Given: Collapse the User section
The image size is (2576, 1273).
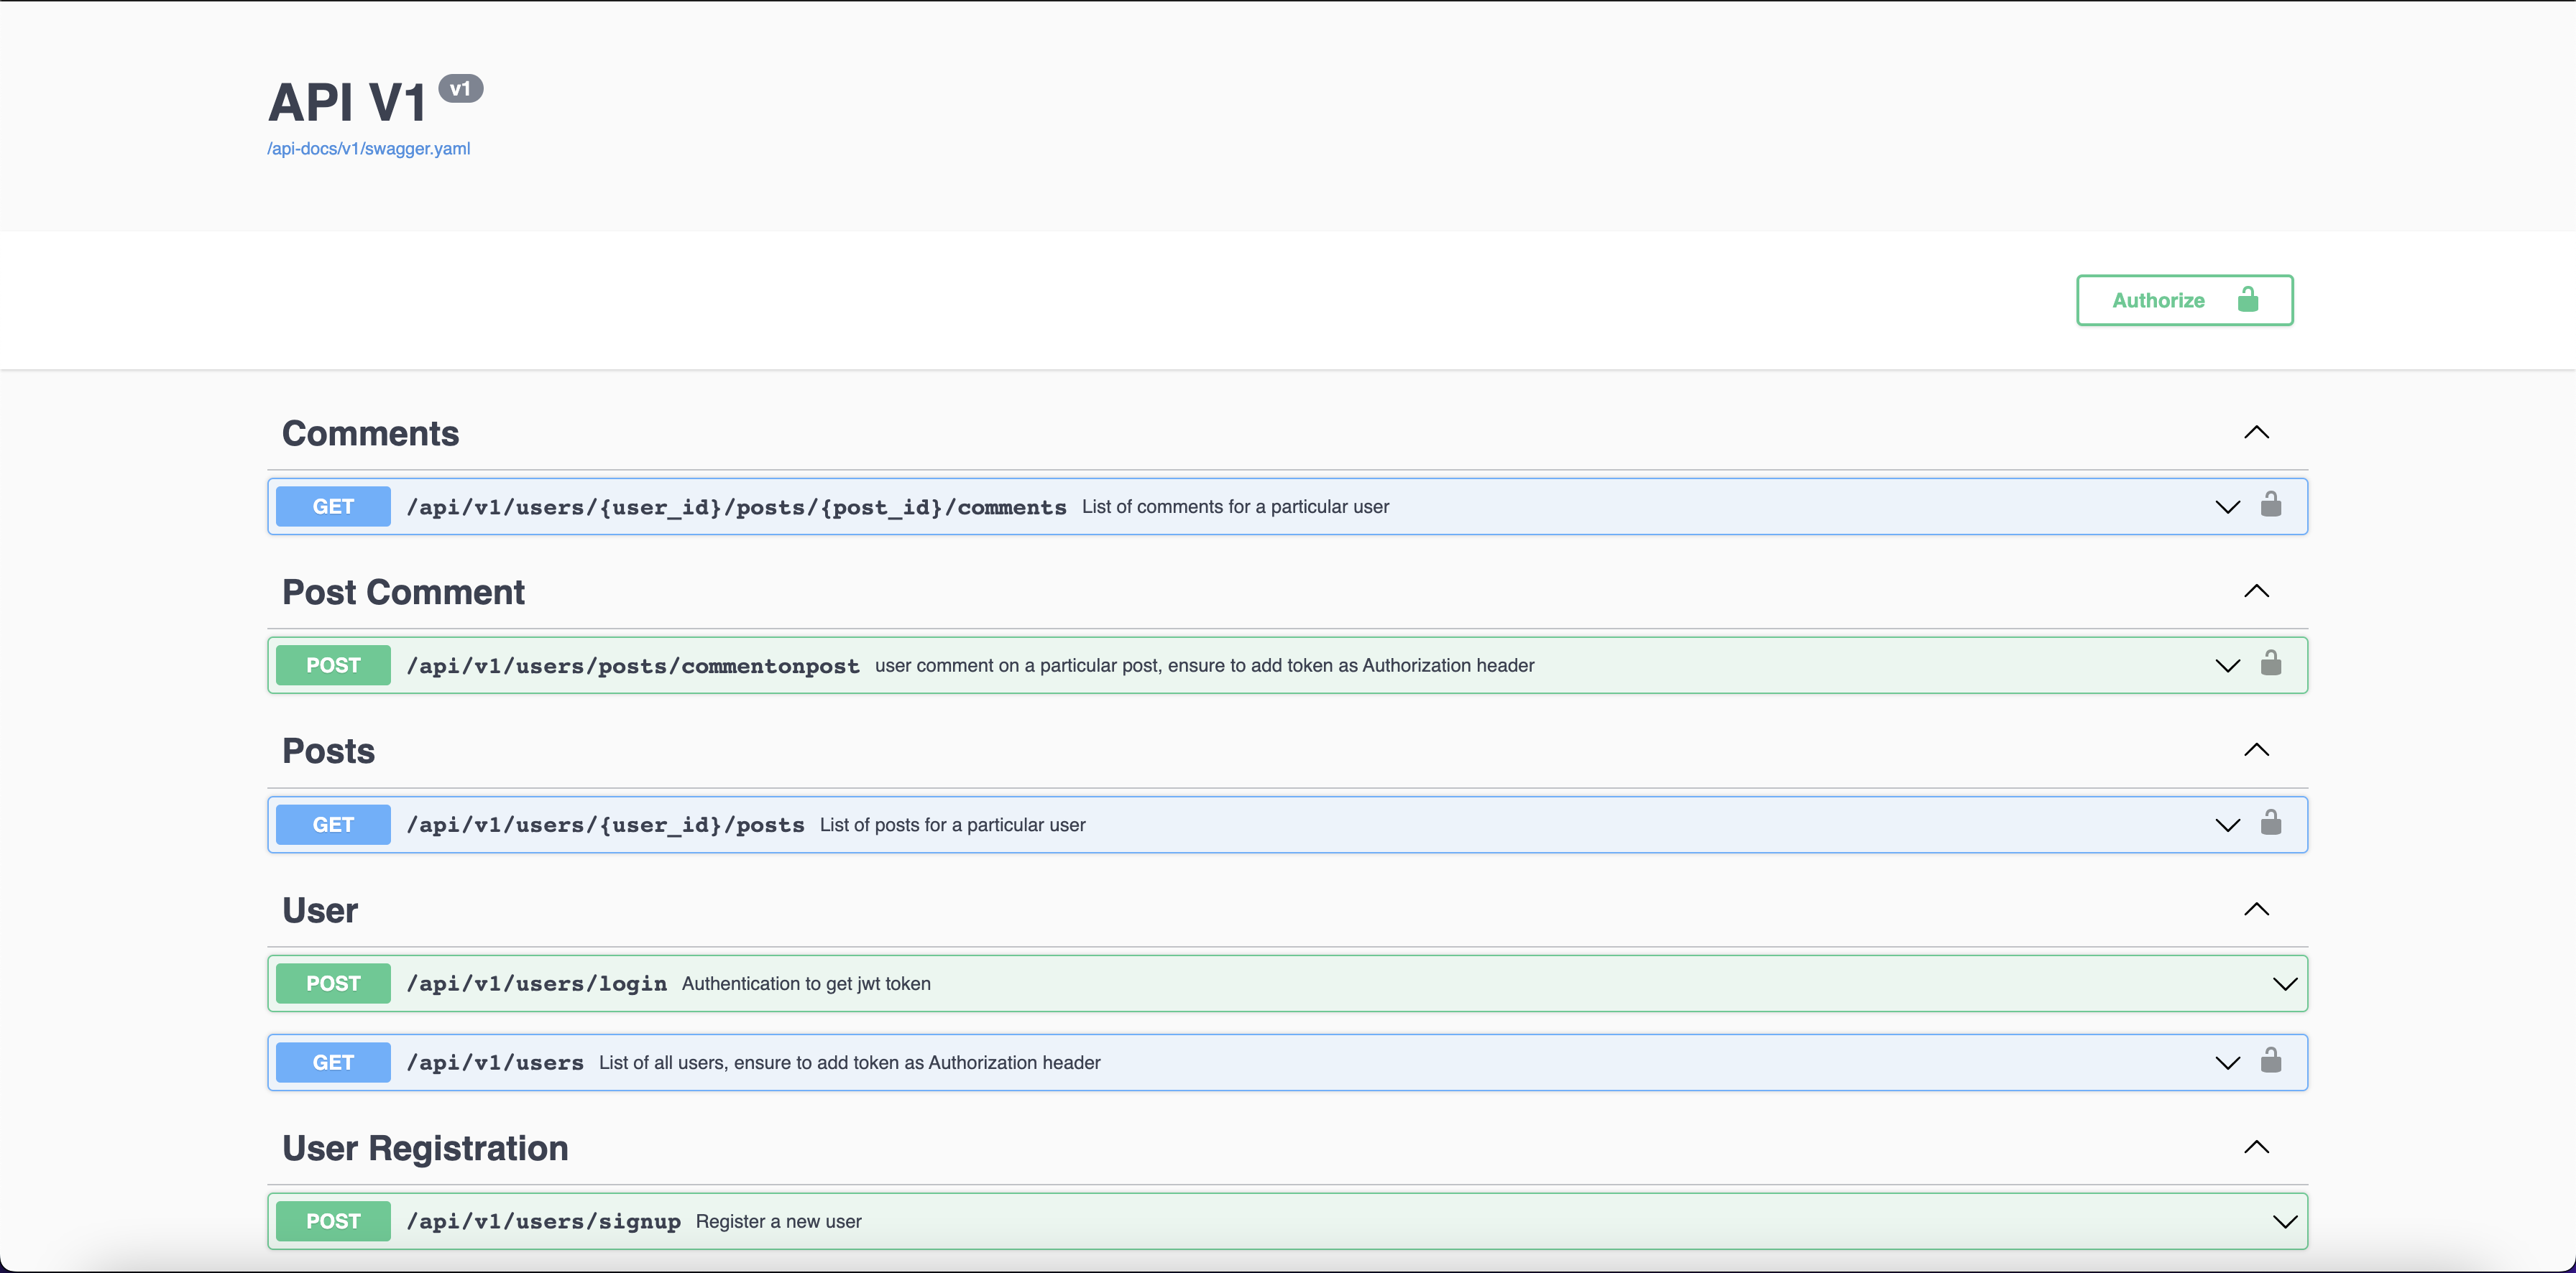Looking at the screenshot, I should tap(2256, 909).
